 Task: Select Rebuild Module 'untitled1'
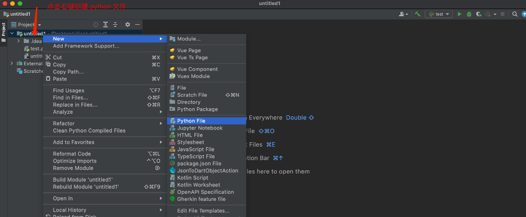coord(105,187)
